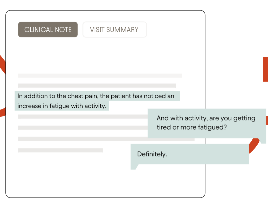Click the orange curve at lower left edge
268x202 pixels.
[x=3, y=112]
